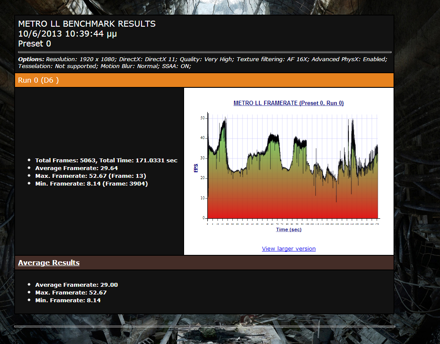440x344 pixels.
Task: Click Min. Framerate: 8.14 (Frame: 3904)
Action: coord(92,184)
